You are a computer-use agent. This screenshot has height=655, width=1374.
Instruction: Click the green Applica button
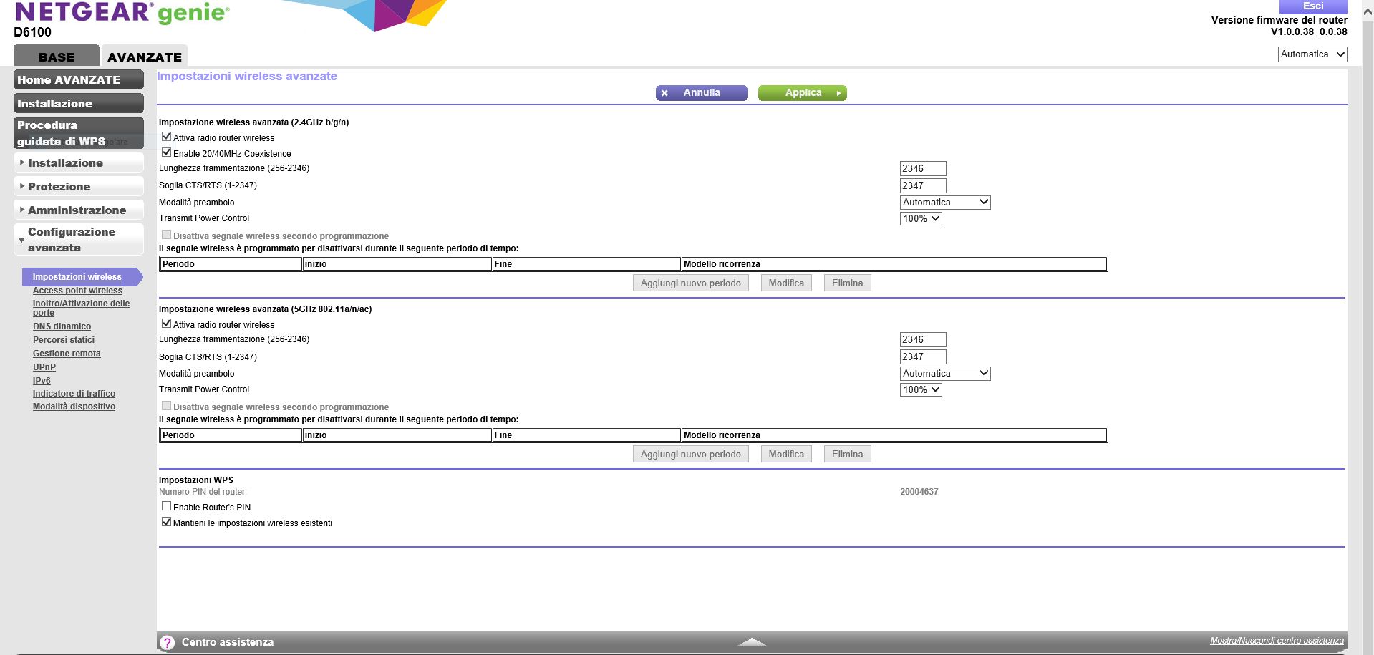pos(802,93)
